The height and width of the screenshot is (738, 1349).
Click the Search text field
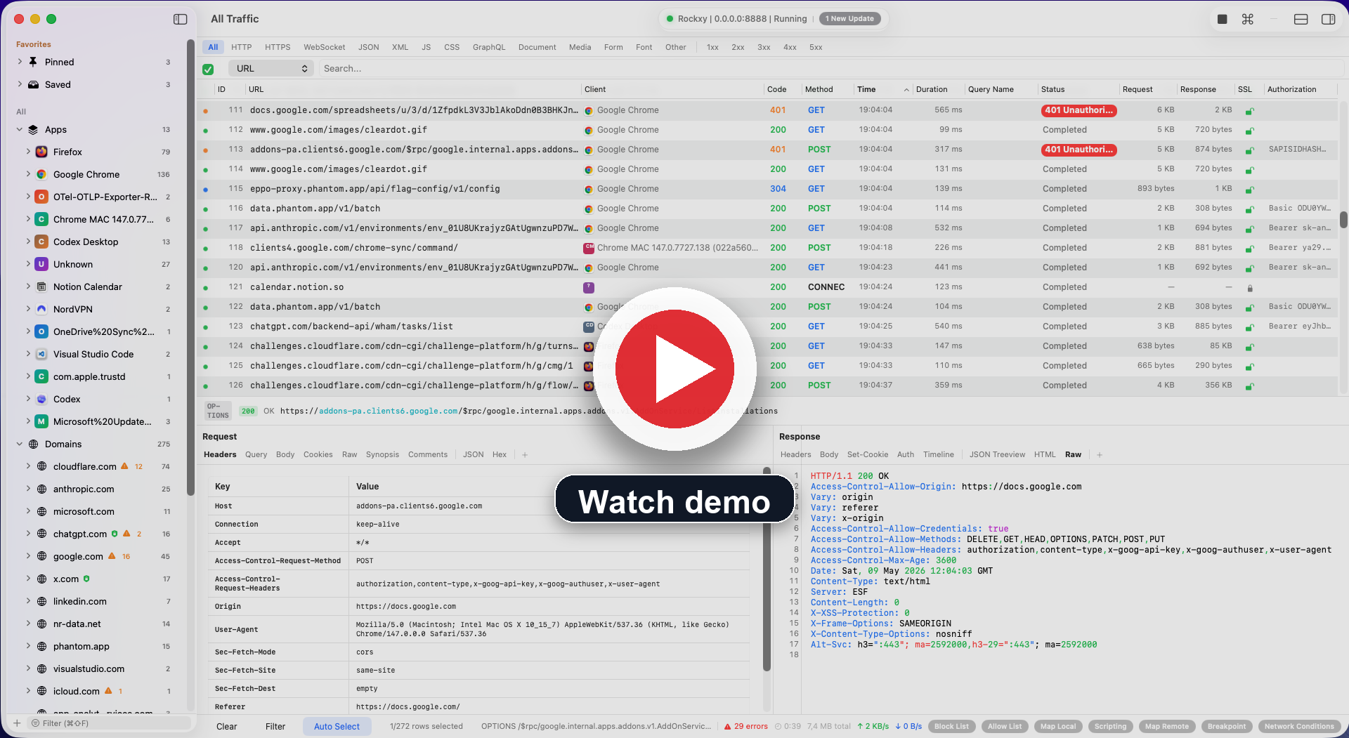coord(829,69)
